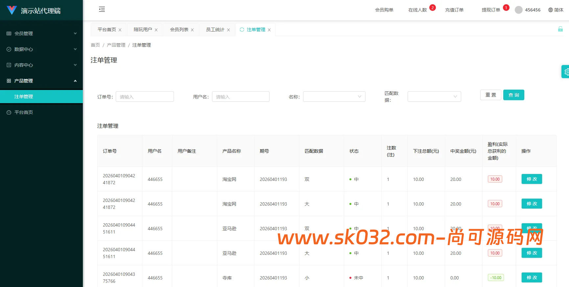Click the 平台首页 dashboard icon in sidebar
569x287 pixels.
[x=9, y=112]
